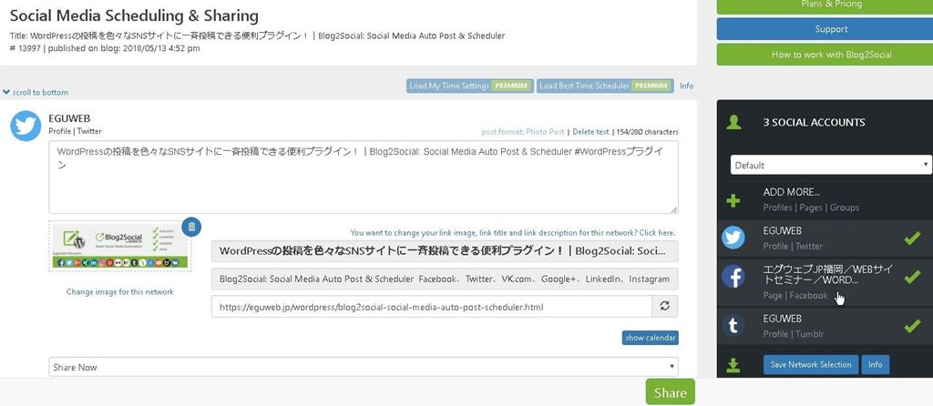The height and width of the screenshot is (406, 933).
Task: Toggle checkmark for Facebook page account
Action: pos(911,277)
